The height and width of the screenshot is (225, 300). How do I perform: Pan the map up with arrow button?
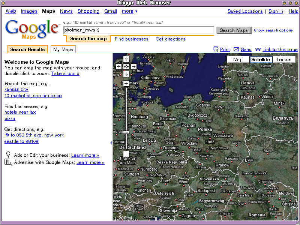tap(126, 59)
